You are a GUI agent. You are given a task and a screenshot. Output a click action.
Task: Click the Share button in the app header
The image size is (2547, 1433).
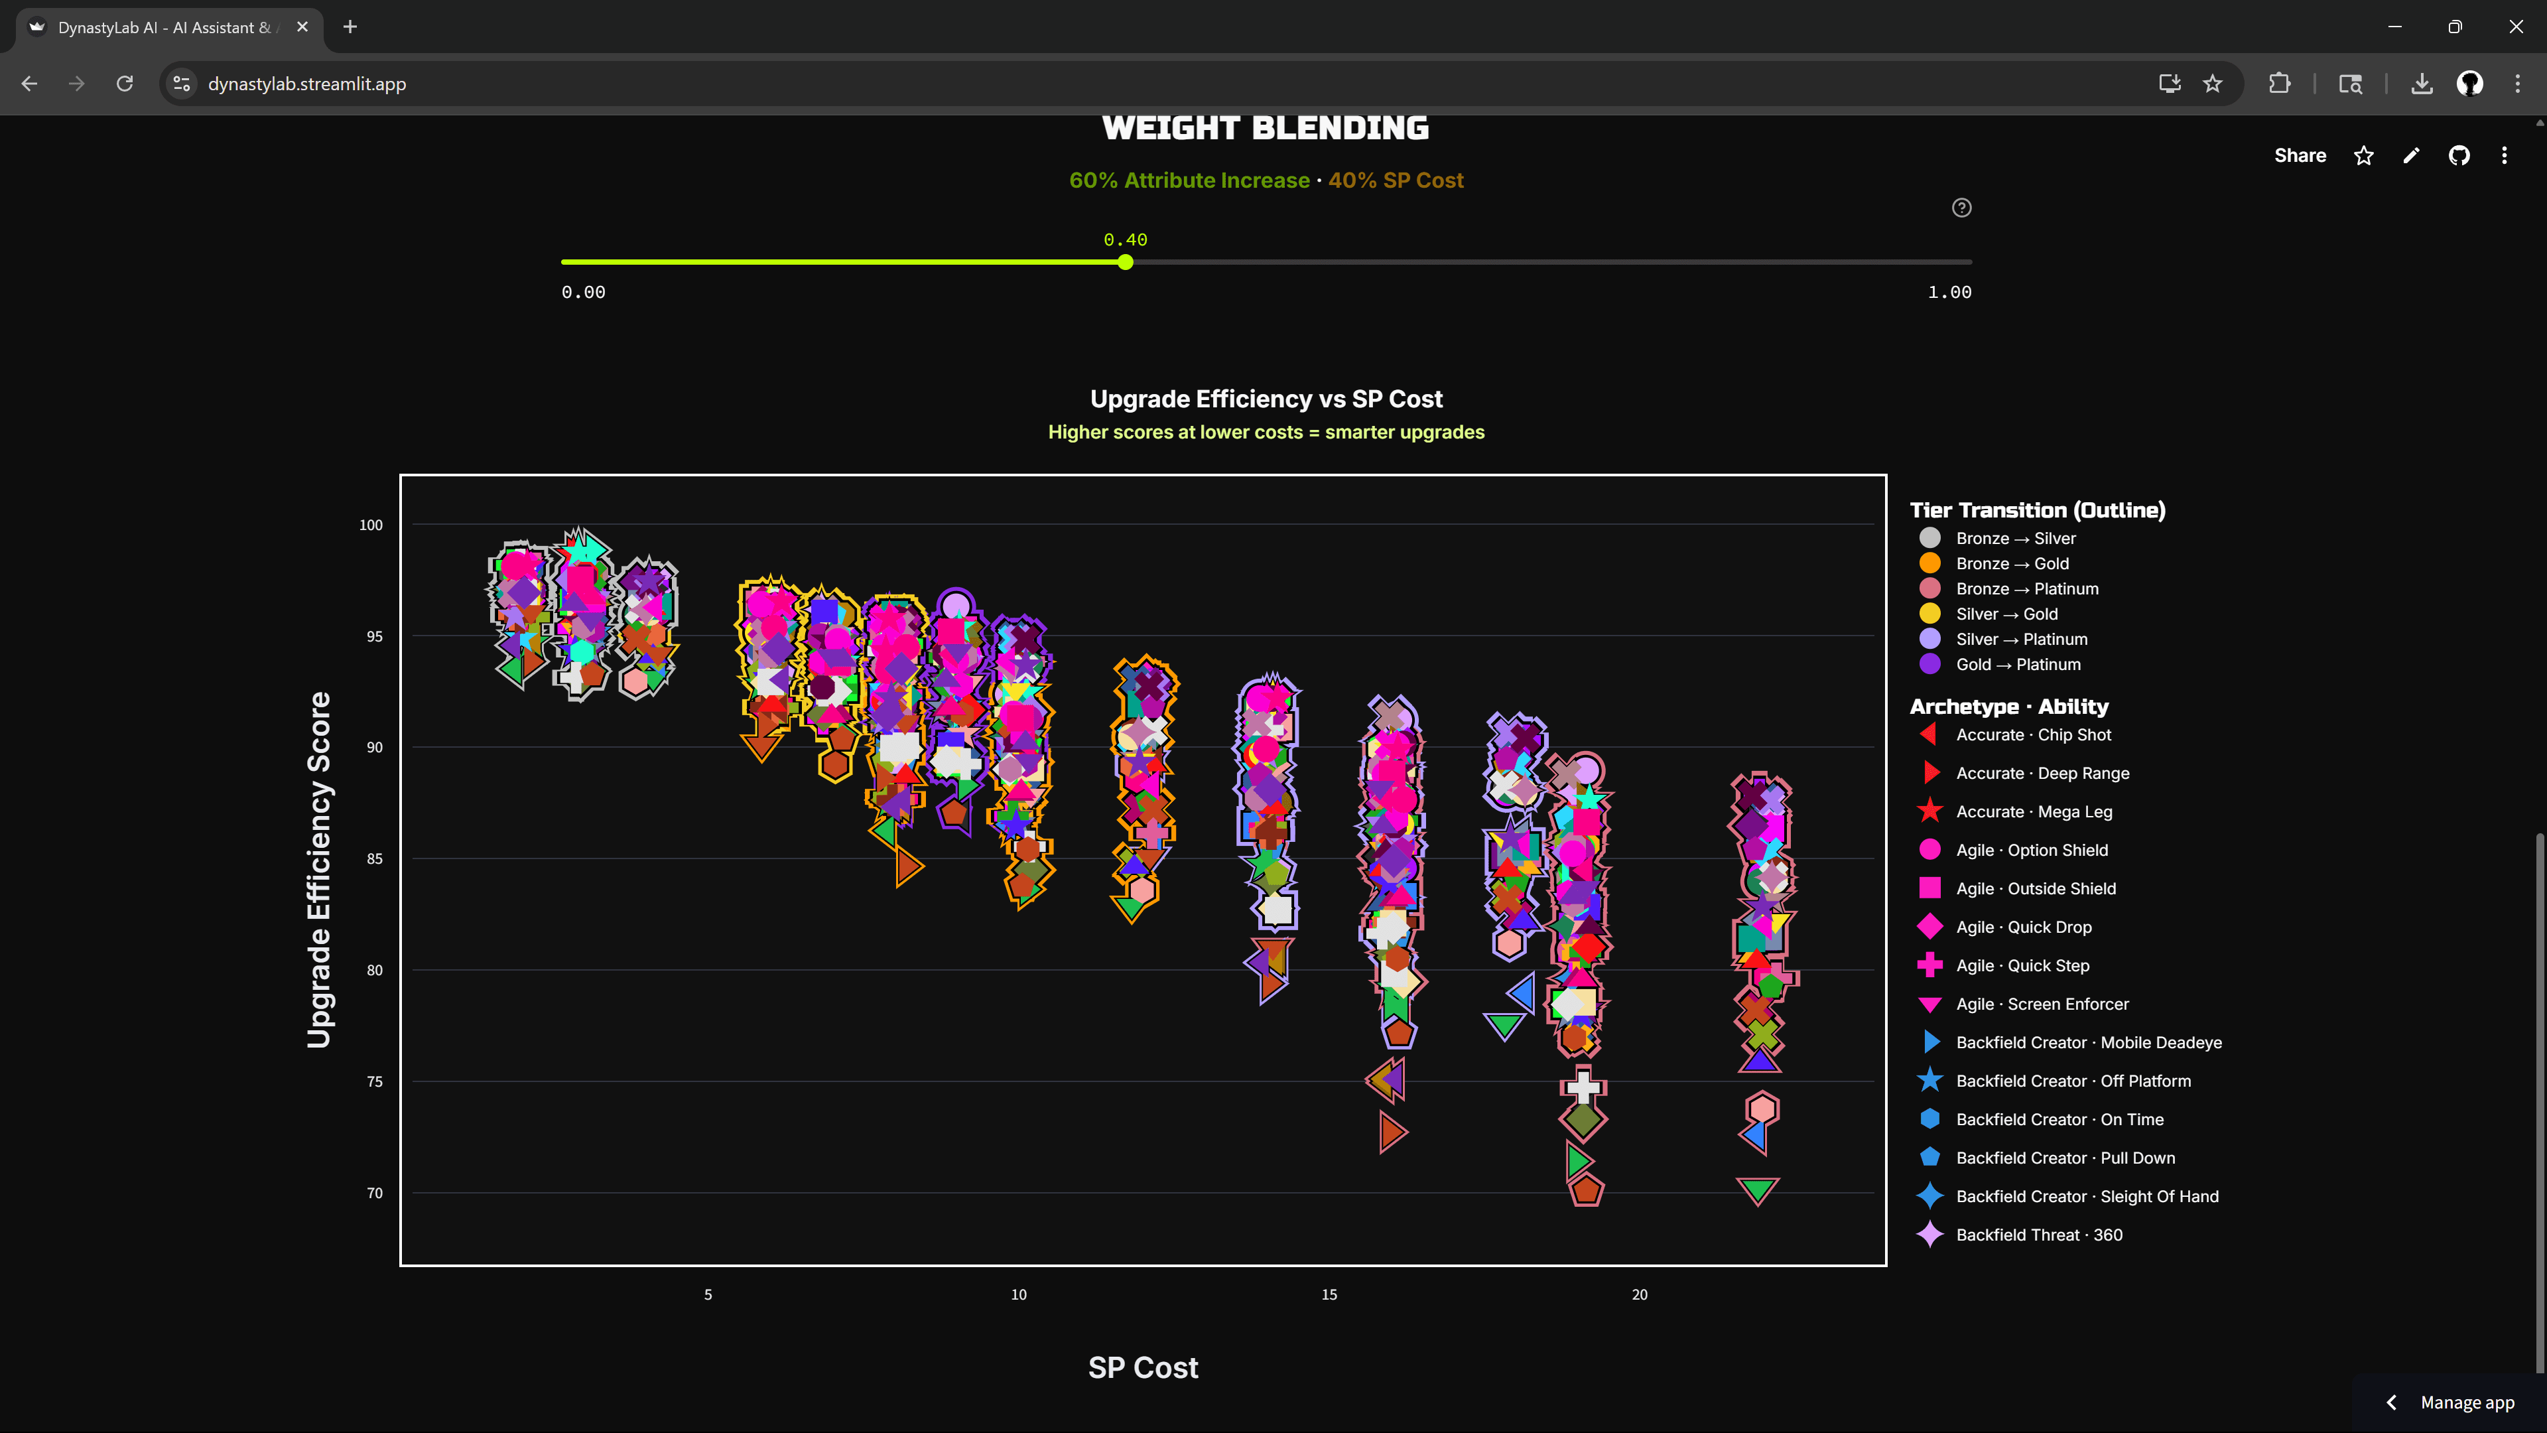[2300, 155]
